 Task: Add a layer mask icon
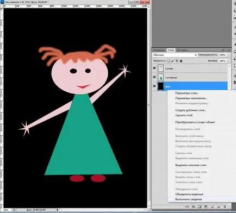click(200, 206)
